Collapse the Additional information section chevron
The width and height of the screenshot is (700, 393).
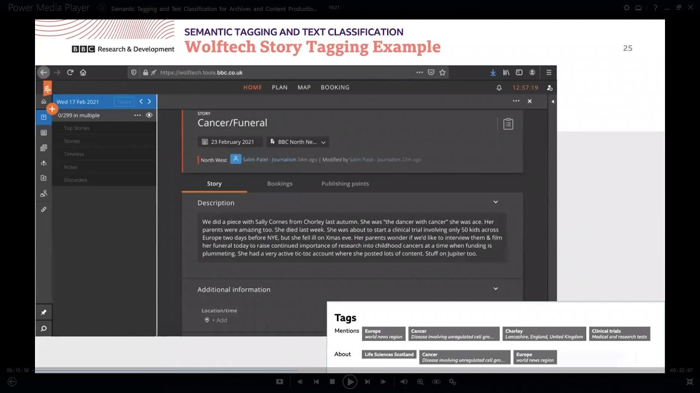[495, 289]
